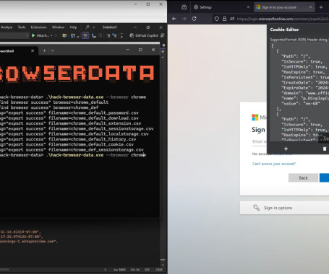Open a new terminal tab with plus
Viewport: 329px width, 274px height.
44,50
